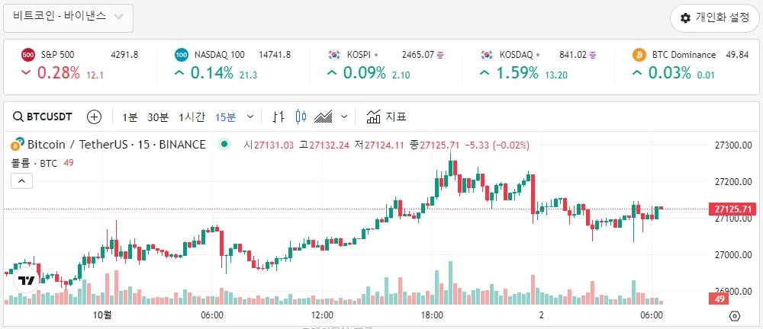
Task: Click the gear icon in 개인화 설정
Action: [686, 18]
